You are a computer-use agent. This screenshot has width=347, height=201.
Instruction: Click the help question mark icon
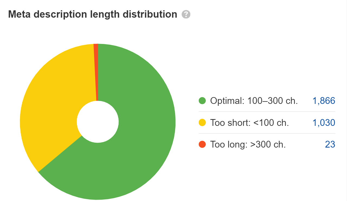click(186, 14)
